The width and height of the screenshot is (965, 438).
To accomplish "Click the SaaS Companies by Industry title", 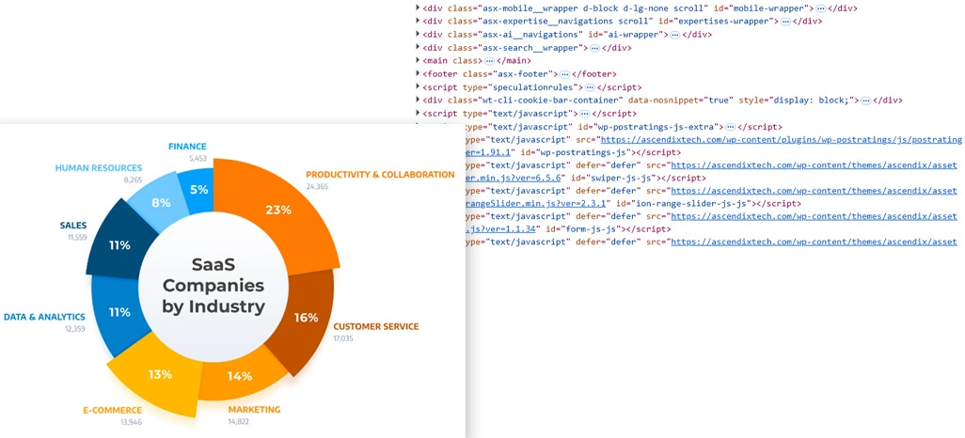I will [214, 286].
